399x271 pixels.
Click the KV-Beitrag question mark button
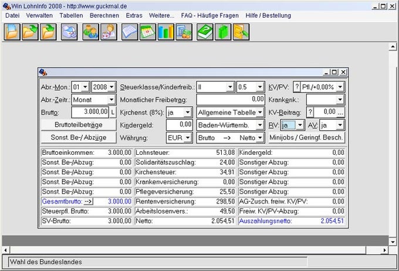(x=310, y=112)
